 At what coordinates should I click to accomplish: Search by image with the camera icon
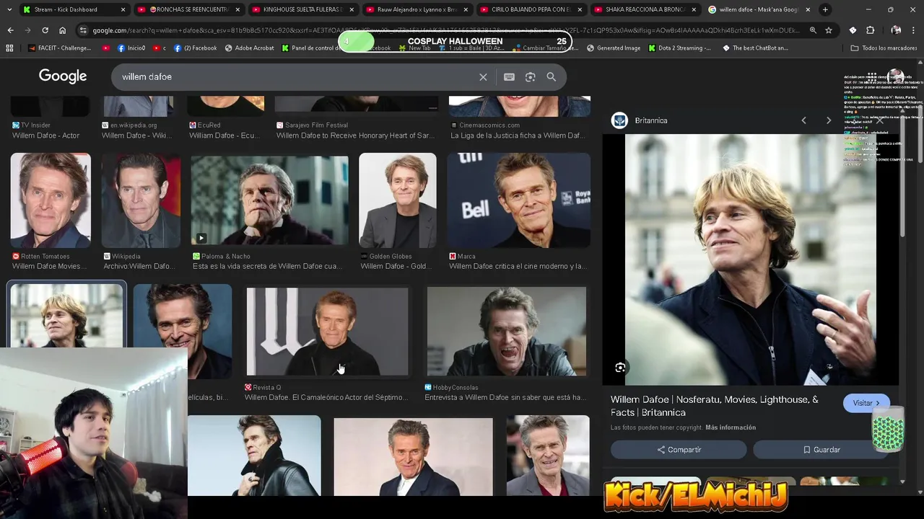(531, 77)
